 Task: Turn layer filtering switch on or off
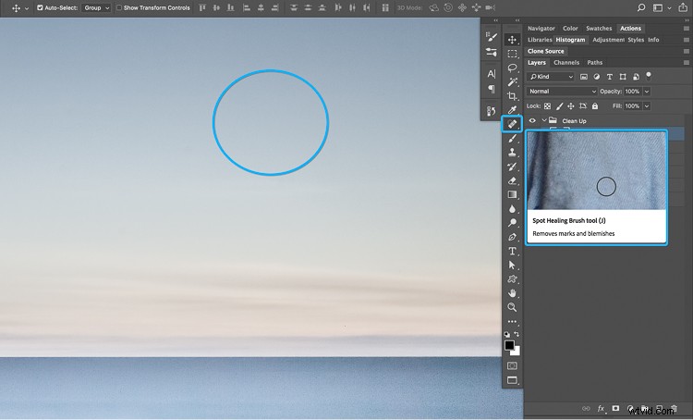point(649,76)
